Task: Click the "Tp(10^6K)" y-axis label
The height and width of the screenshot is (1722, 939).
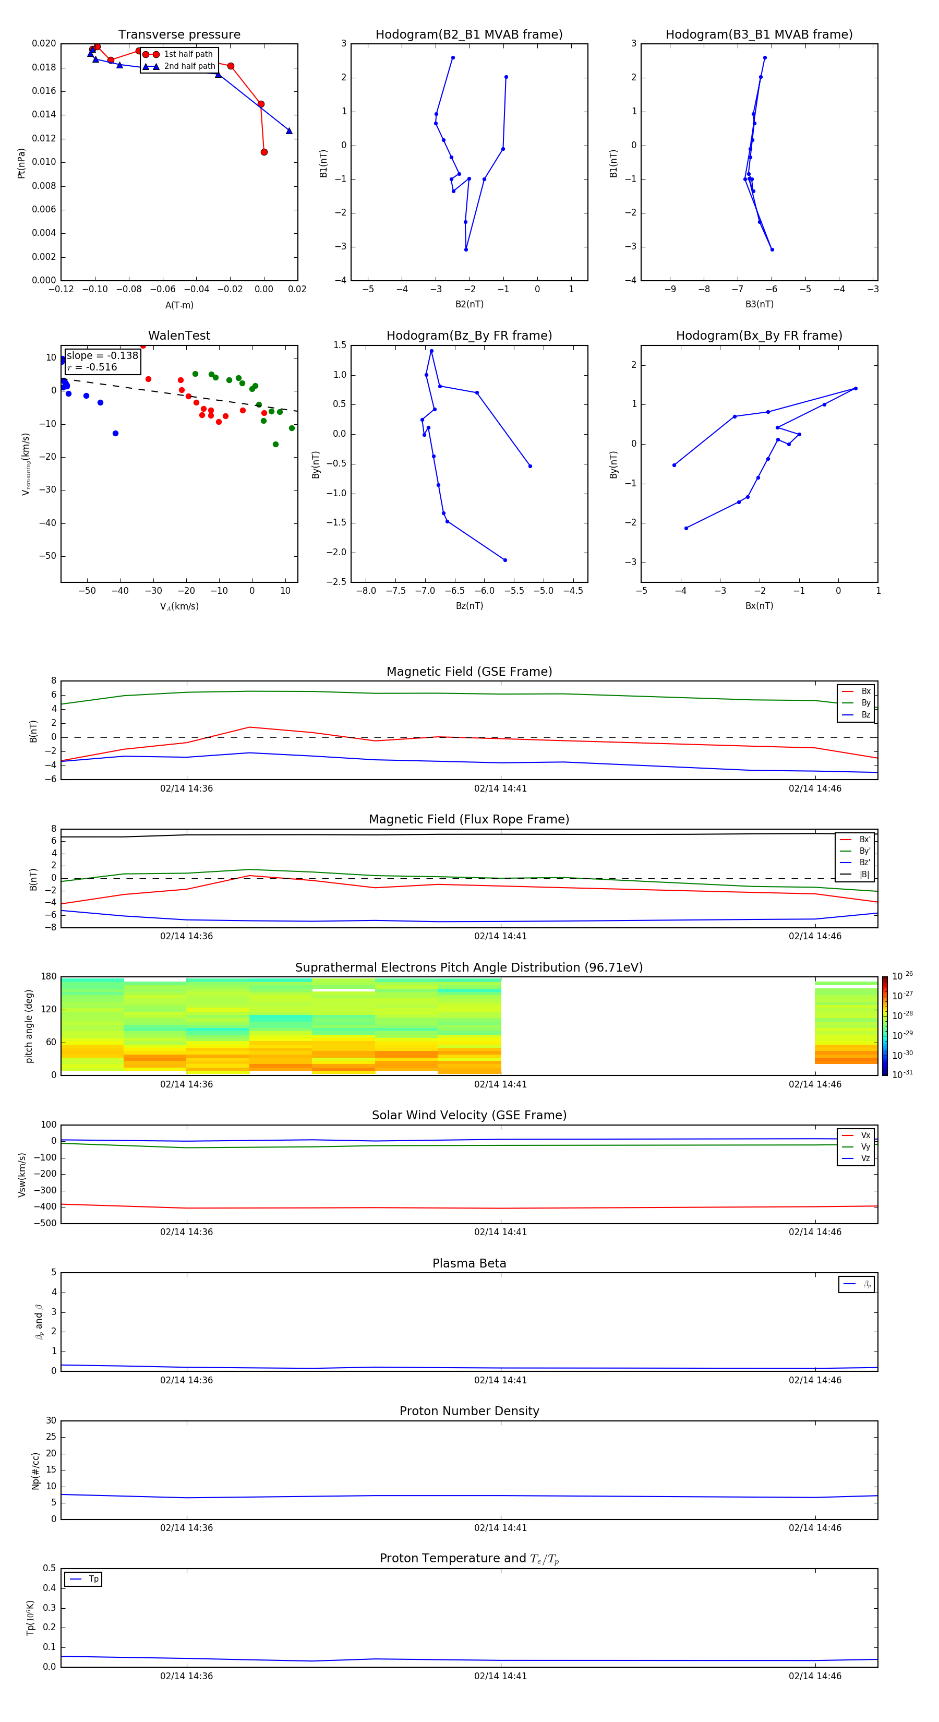Action: [30, 1618]
